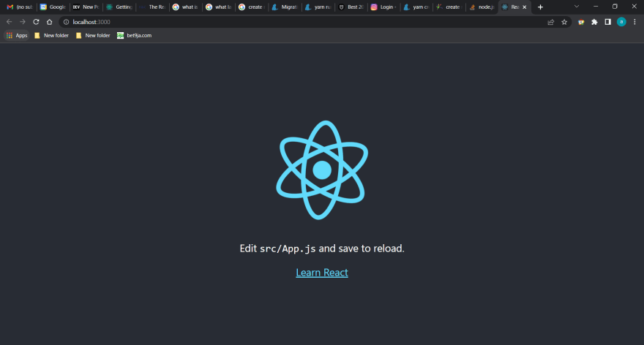The image size is (644, 345).
Task: Minimize the Chrome window
Action: (x=596, y=7)
